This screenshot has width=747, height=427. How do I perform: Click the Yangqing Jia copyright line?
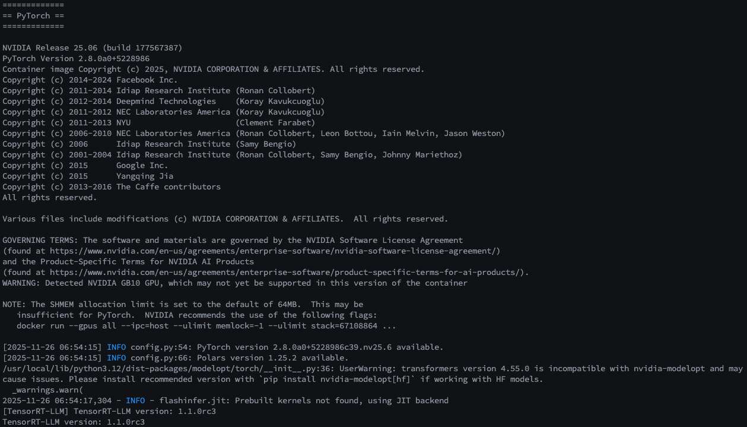click(87, 176)
